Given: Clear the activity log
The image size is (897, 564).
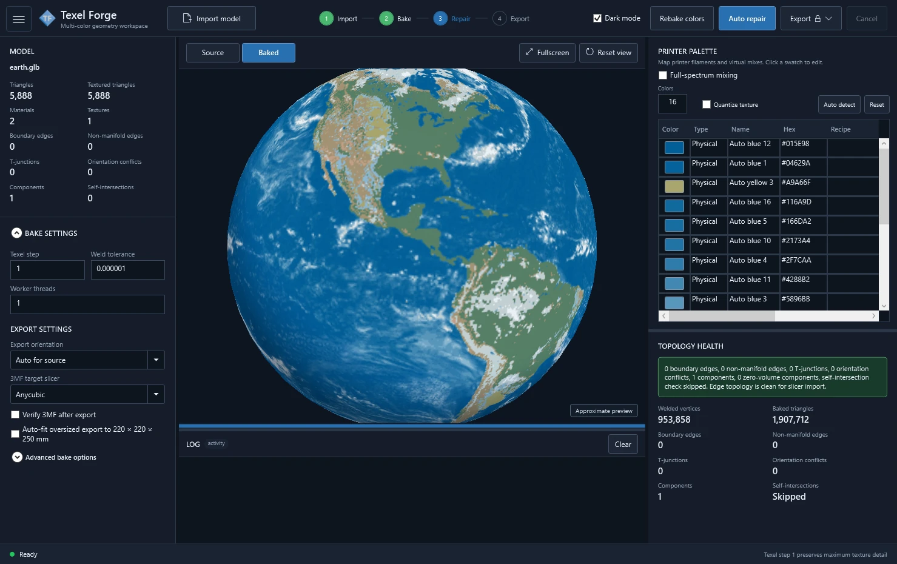Looking at the screenshot, I should (x=623, y=444).
